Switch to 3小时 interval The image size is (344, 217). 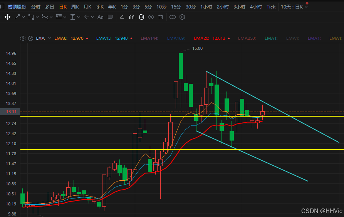[x=239, y=7]
